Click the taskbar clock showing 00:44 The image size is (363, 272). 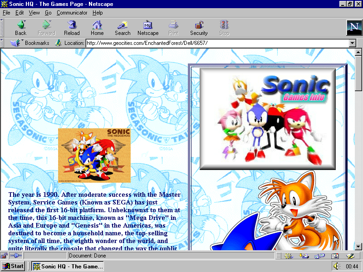pyautogui.click(x=352, y=266)
